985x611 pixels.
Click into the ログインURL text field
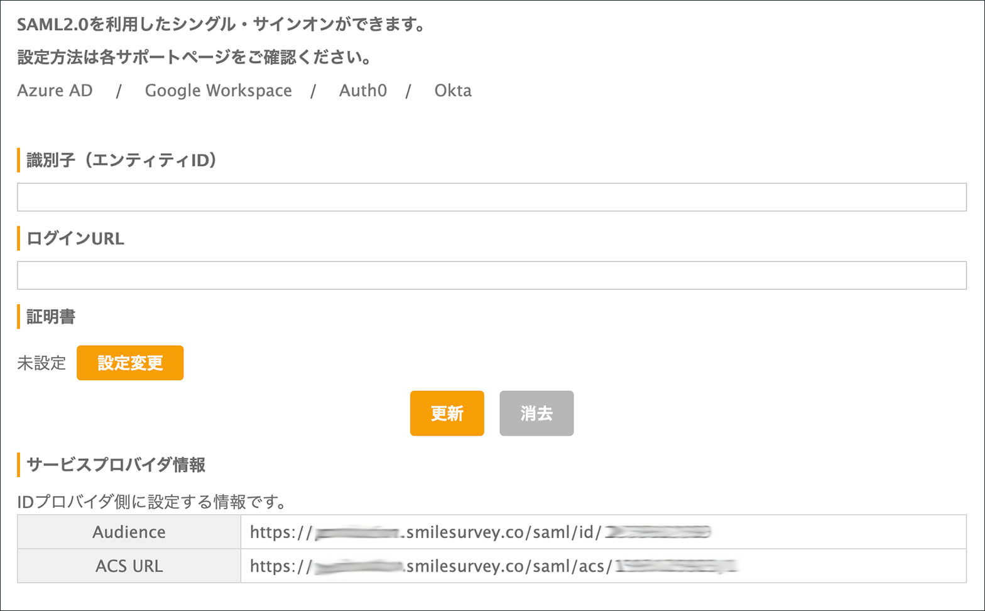pyautogui.click(x=491, y=275)
